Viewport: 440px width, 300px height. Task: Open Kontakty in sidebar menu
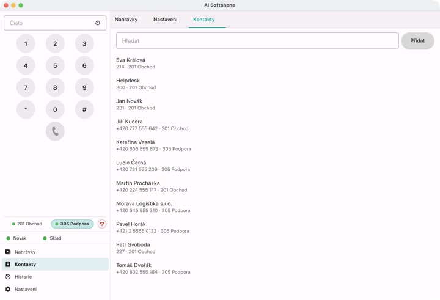pyautogui.click(x=55, y=264)
